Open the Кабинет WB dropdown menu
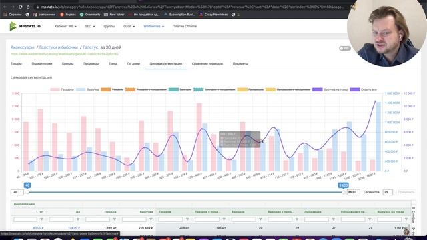The height and width of the screenshot is (240, 427). click(x=65, y=27)
